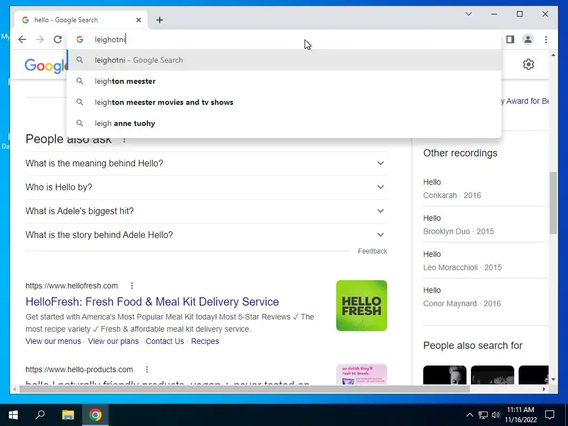Open the 'Recipes' sitelink
568x426 pixels.
coord(205,341)
